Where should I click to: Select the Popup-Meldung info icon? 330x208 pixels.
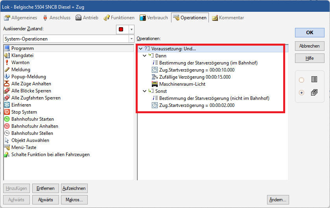[7, 77]
